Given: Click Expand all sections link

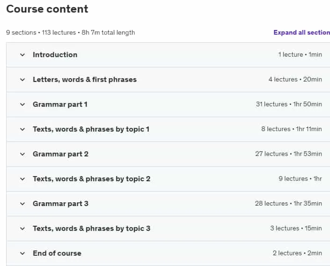Looking at the screenshot, I should pos(301,32).
